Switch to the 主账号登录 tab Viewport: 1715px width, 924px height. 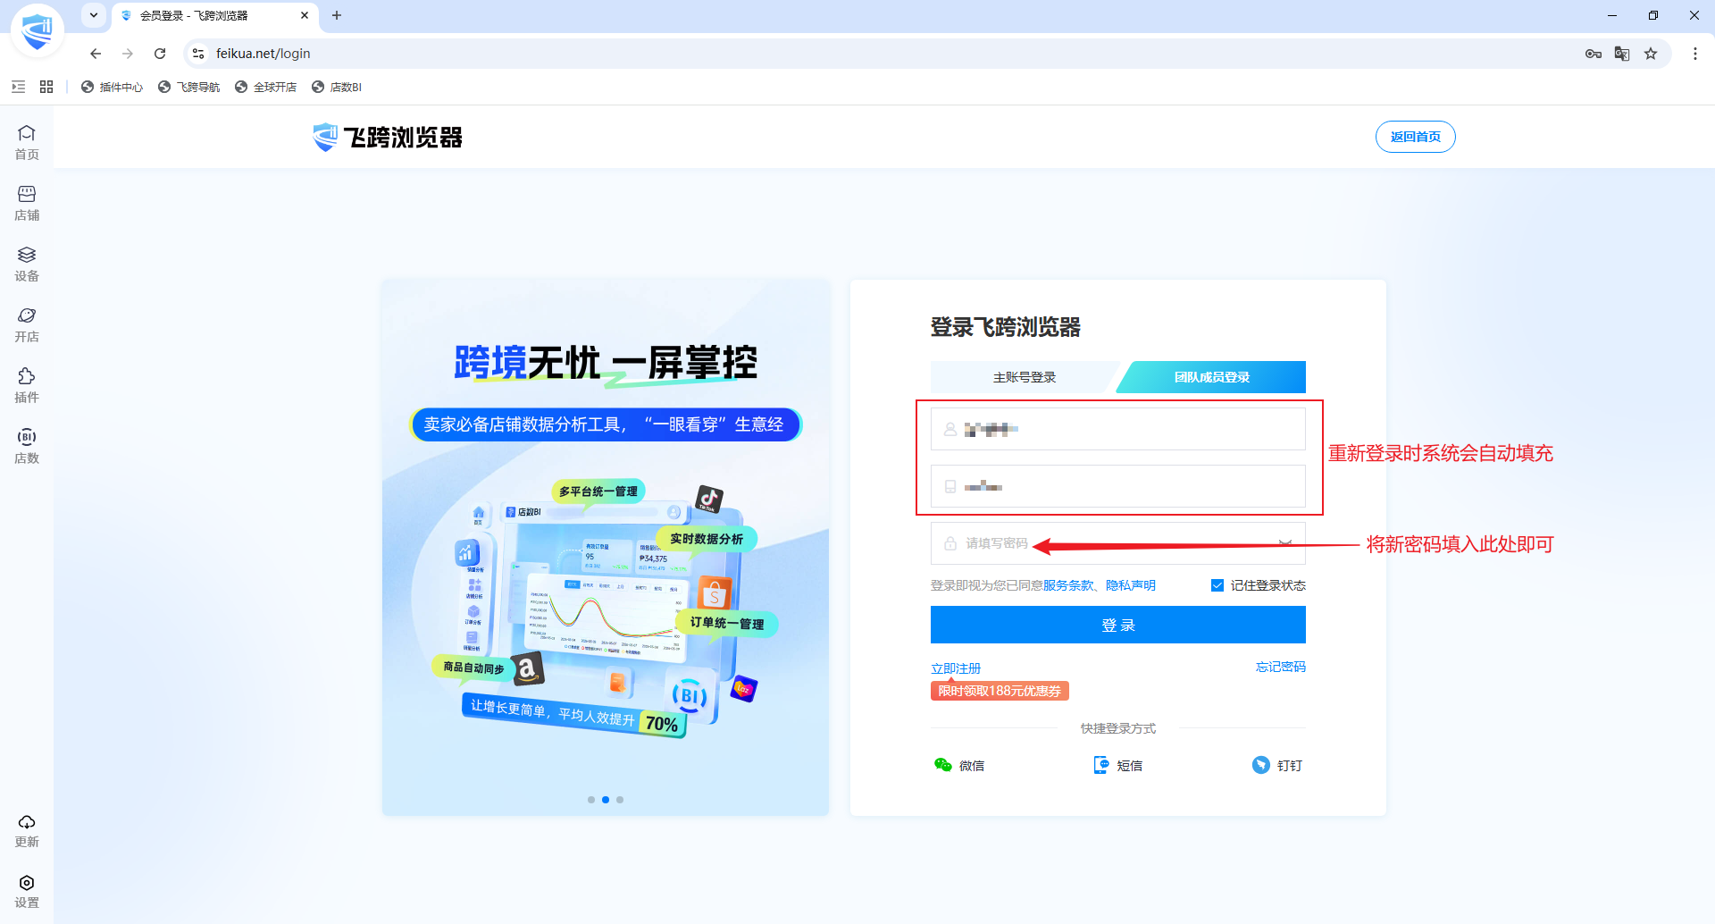coord(1025,377)
